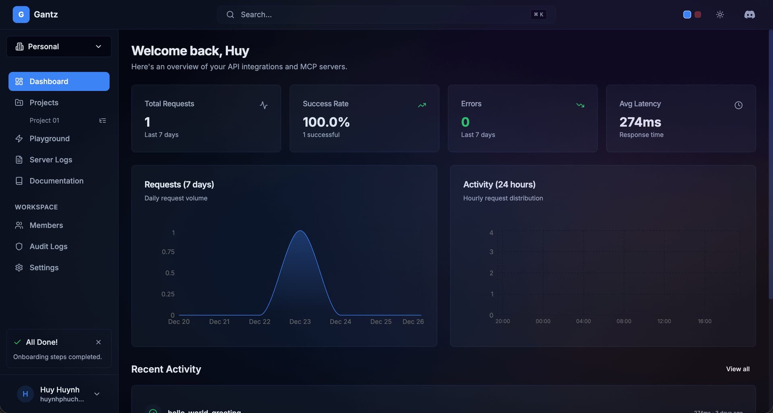Open Discord via the Discord icon
The image size is (773, 413).
coord(750,14)
